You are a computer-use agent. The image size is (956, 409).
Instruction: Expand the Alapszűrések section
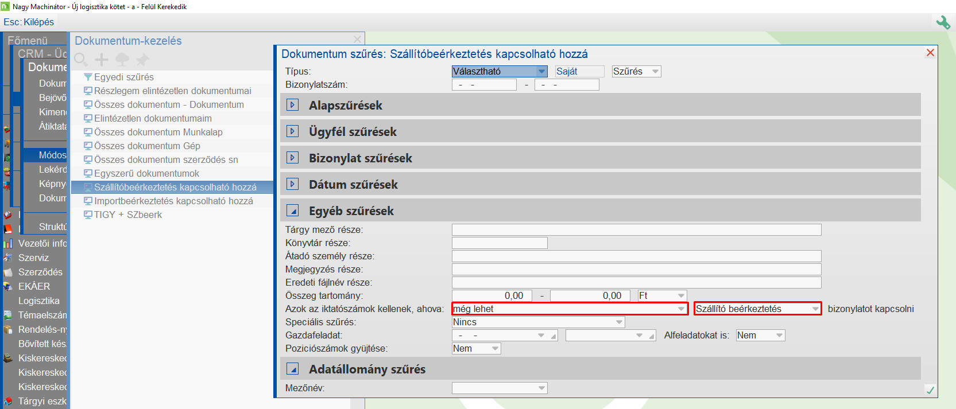(x=293, y=105)
